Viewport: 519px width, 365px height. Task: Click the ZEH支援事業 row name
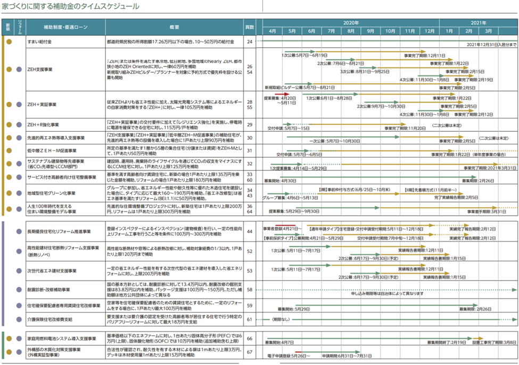(x=40, y=70)
